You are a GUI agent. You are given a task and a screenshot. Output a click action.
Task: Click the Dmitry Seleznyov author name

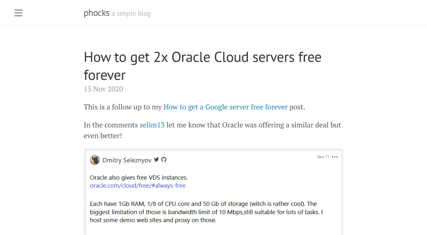pos(127,160)
